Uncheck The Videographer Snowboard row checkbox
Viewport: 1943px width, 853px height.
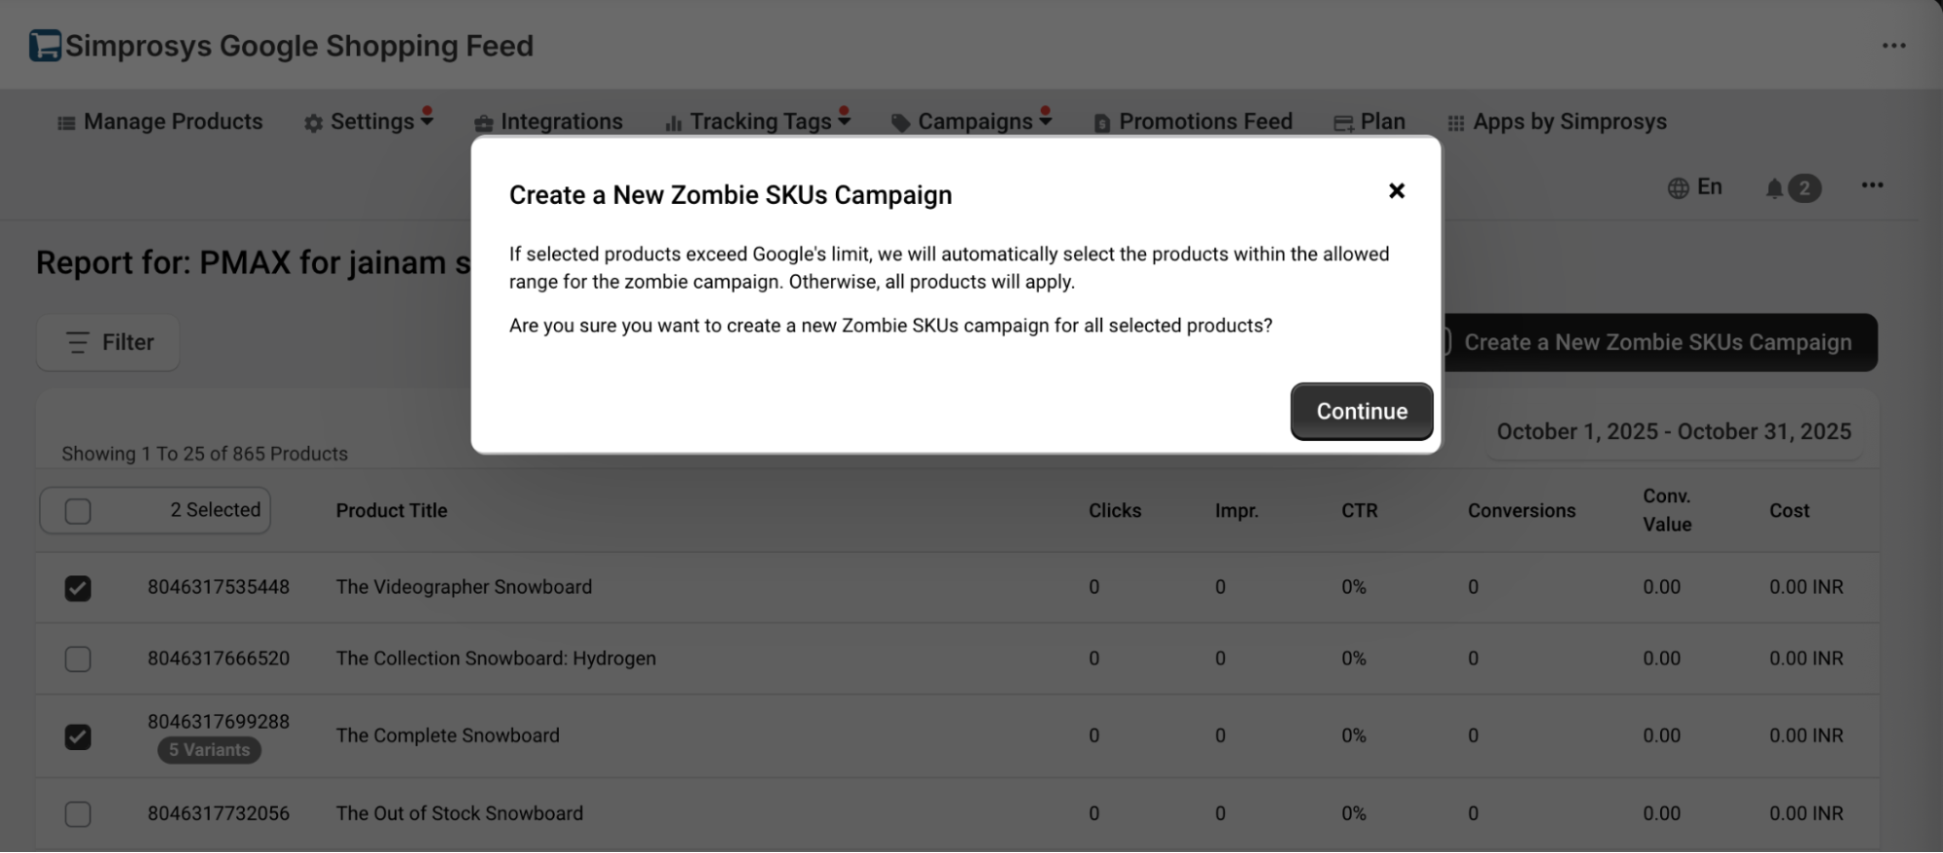coord(78,589)
